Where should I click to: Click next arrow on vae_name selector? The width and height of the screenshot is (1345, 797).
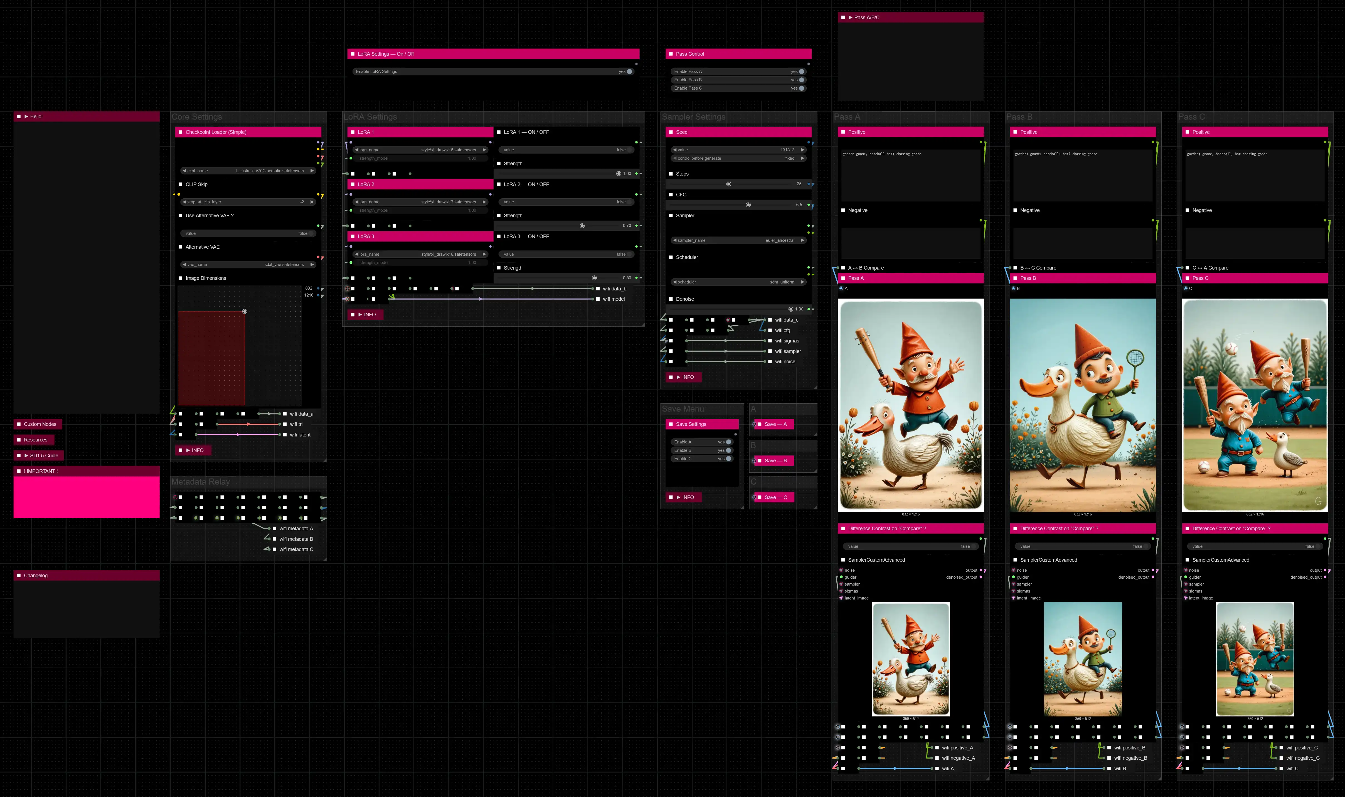coord(312,265)
